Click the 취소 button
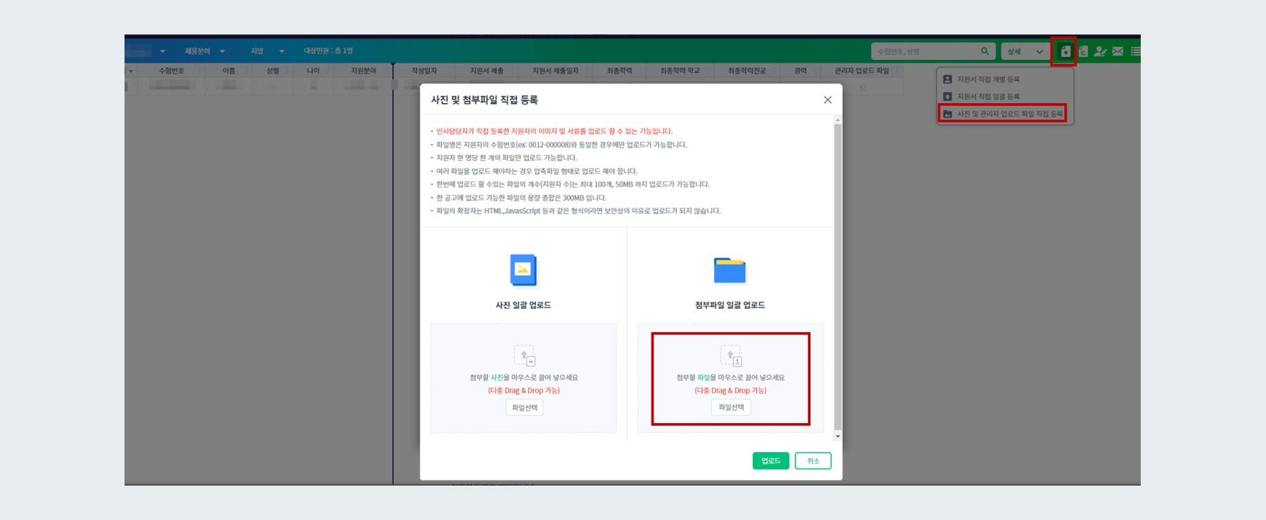The image size is (1266, 520). click(813, 461)
